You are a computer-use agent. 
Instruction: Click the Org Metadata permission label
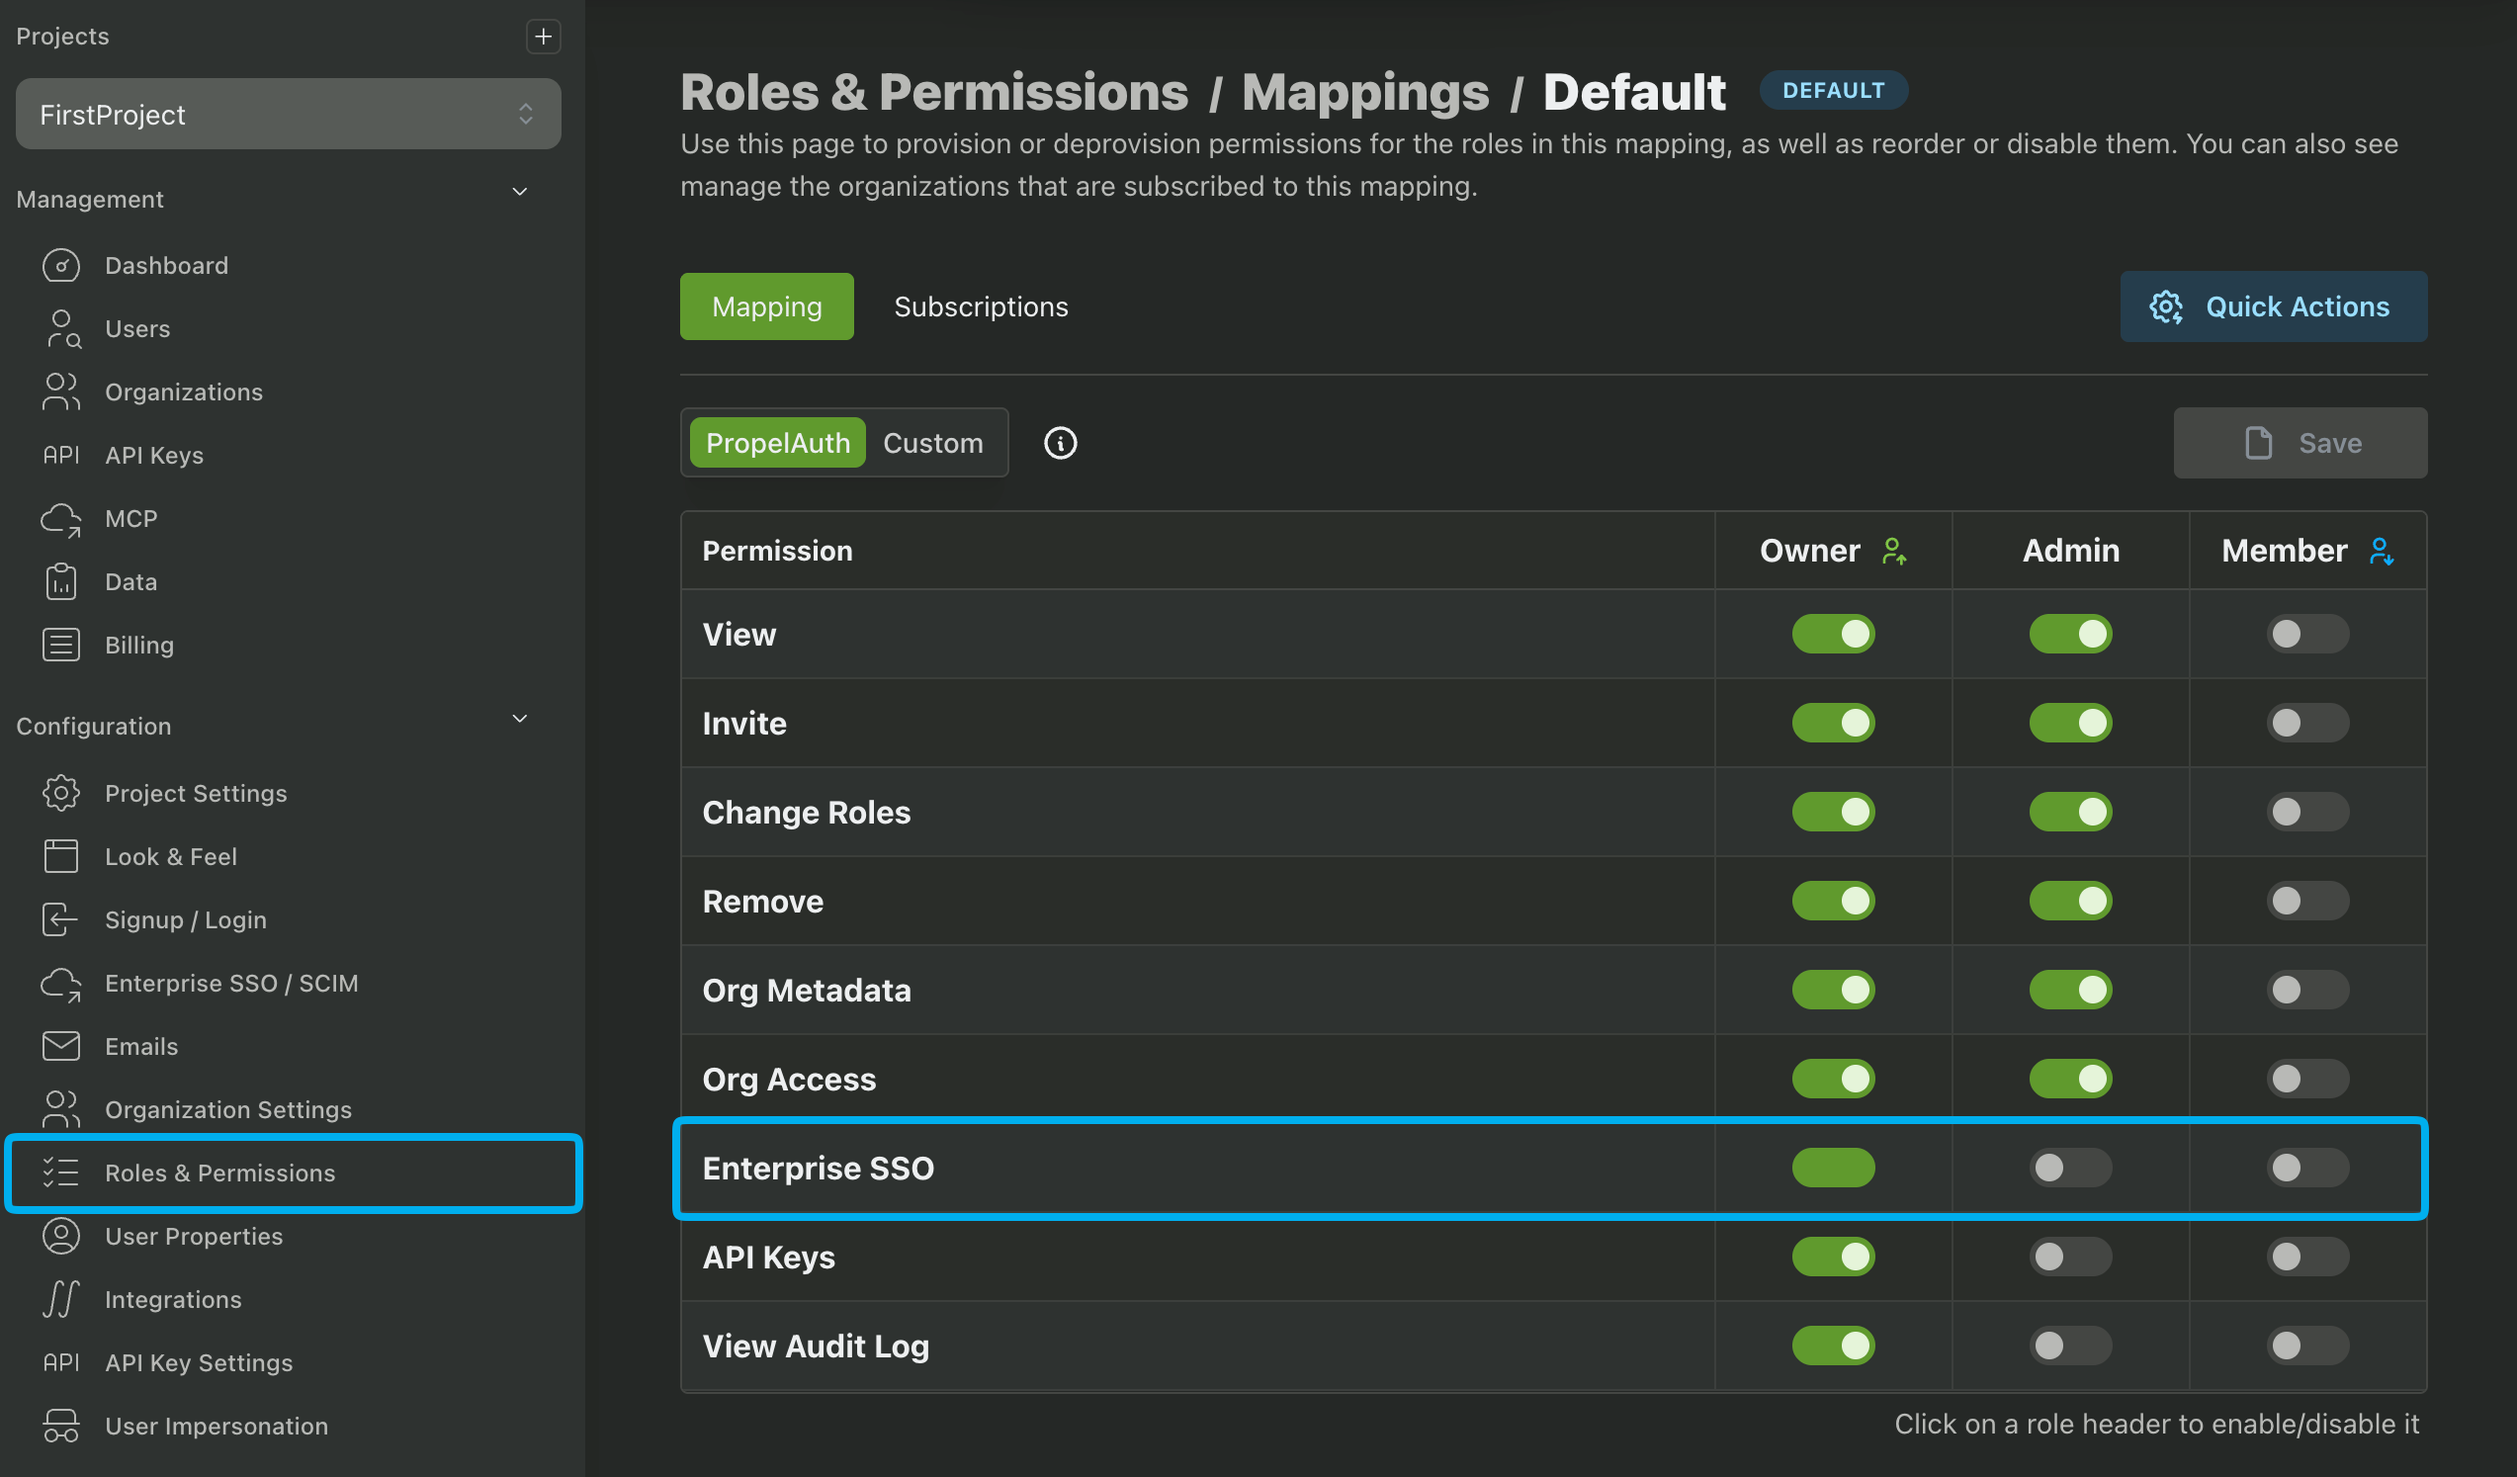tap(806, 991)
